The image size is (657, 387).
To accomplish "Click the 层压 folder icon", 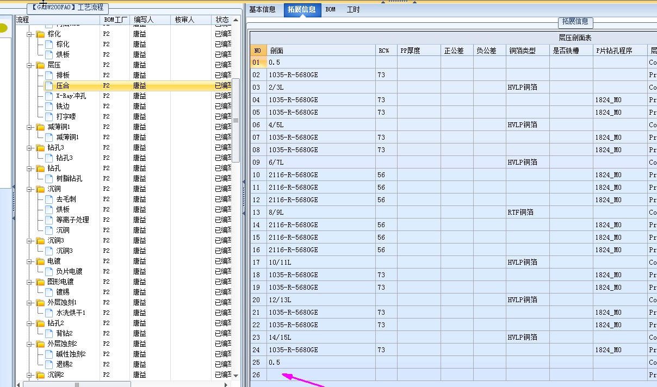I will click(40, 65).
